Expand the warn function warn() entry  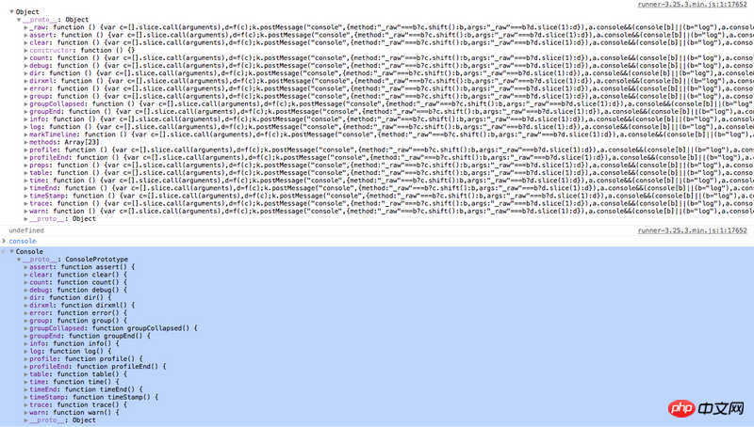(x=26, y=413)
